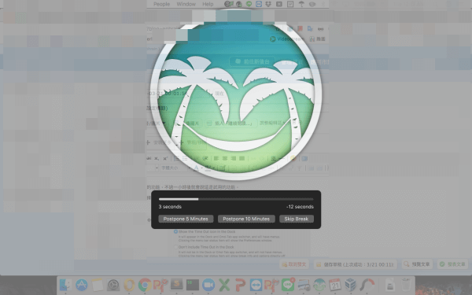Screen dimensions: 472x295
Task: Click 儲存草稿 save draft button
Action: point(355,264)
